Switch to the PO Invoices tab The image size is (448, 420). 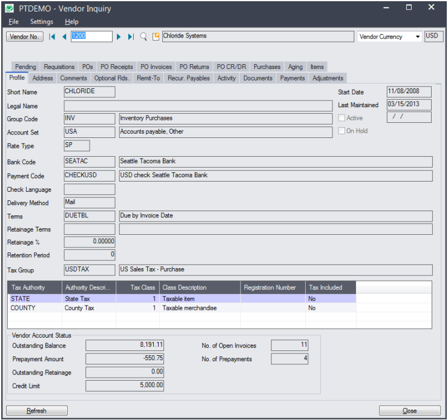point(156,67)
